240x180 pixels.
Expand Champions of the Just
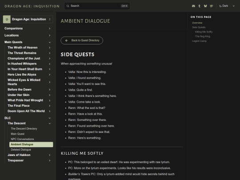point(29,59)
